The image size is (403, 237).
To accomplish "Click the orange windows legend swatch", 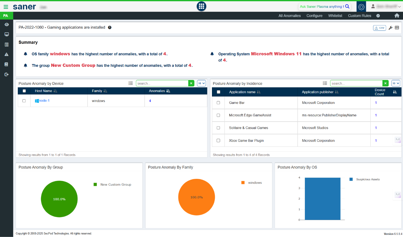I will tap(243, 183).
